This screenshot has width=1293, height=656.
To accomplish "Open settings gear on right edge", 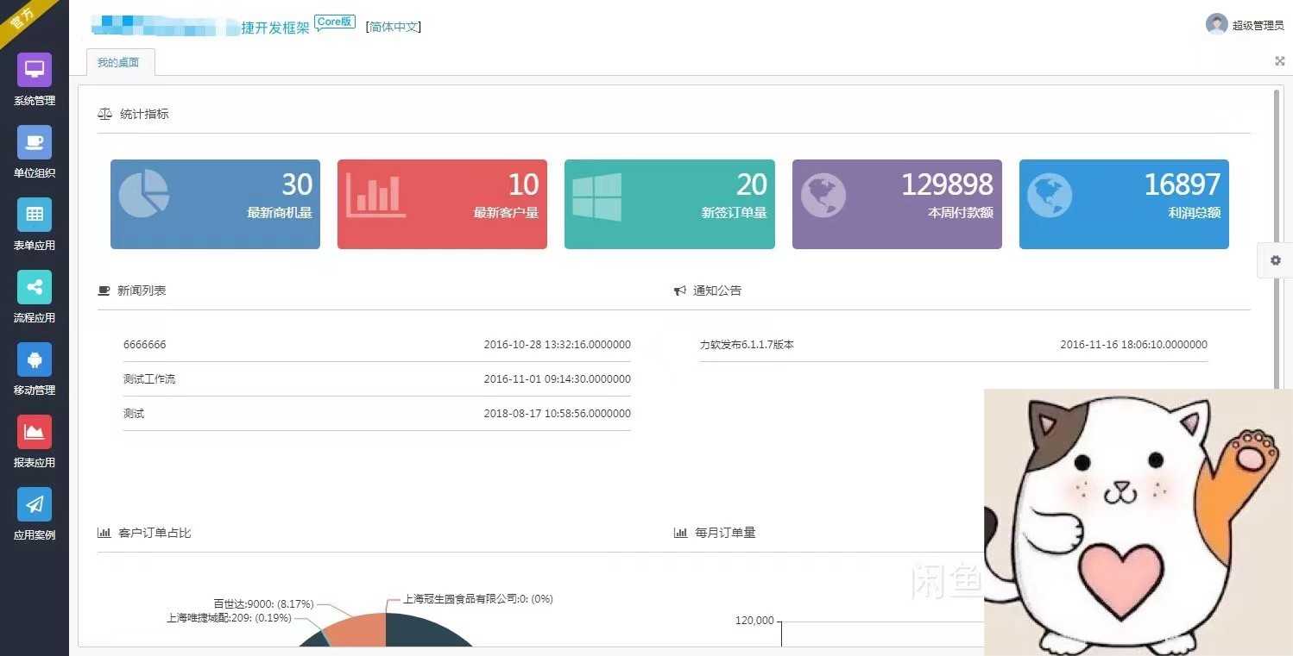I will 1276,260.
